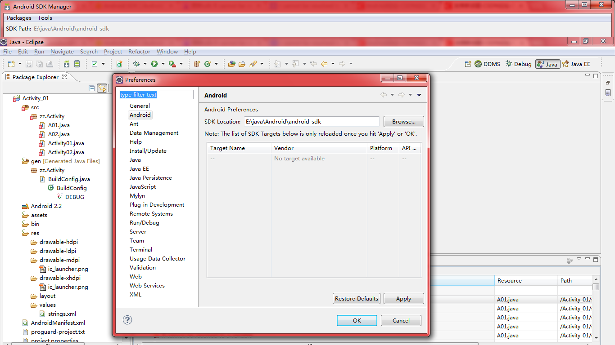Open the Packages menu in SDK Manager
Image resolution: width=615 pixels, height=345 pixels.
19,18
